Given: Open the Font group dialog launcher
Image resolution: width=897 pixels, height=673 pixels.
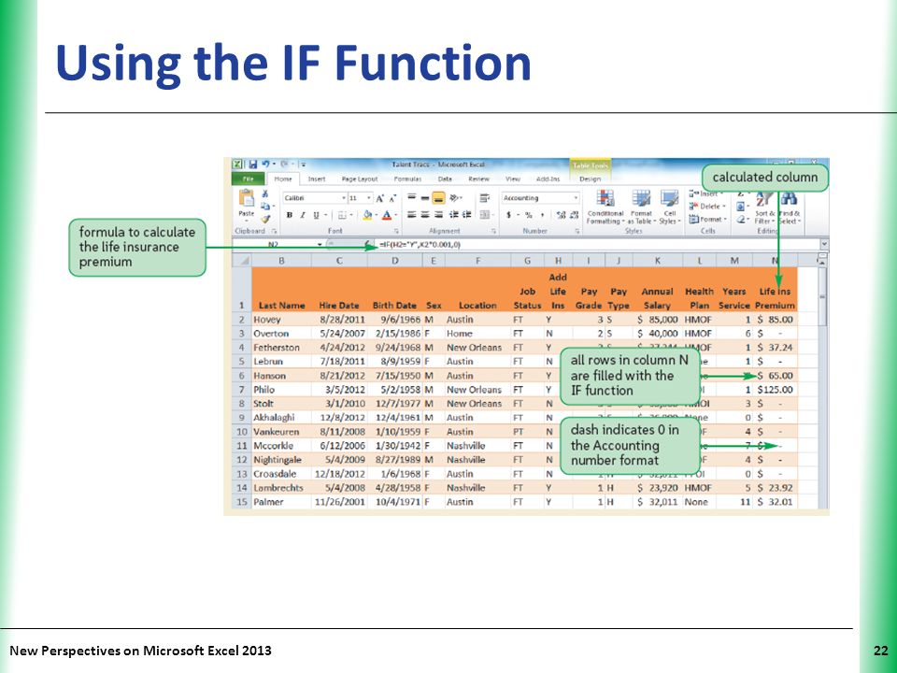Looking at the screenshot, I should coord(394,231).
